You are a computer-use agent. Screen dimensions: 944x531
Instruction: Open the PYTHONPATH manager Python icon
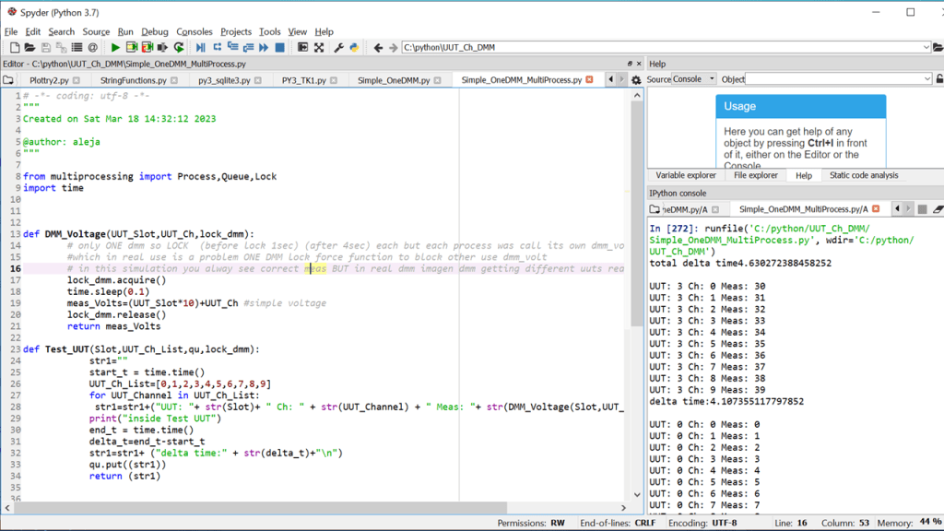tap(354, 47)
